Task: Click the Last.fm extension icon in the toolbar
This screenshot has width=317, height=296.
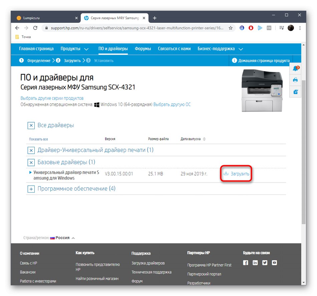Action: point(269,28)
